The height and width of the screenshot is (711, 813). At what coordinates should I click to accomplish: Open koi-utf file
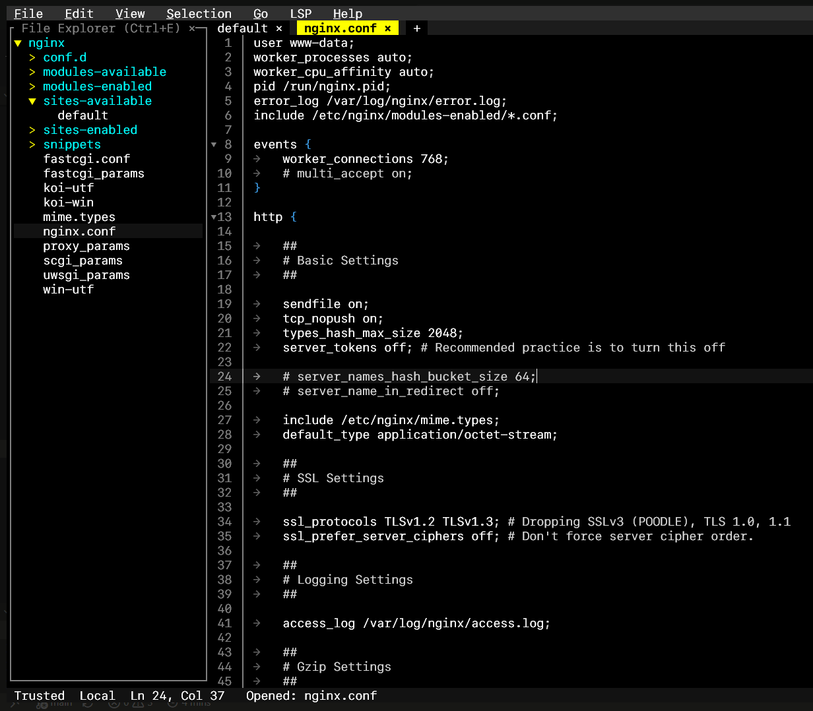(69, 188)
